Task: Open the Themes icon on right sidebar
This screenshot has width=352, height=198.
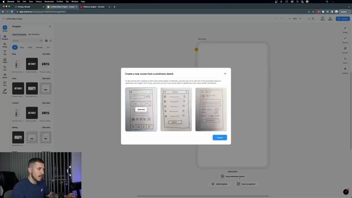Action: (x=345, y=50)
